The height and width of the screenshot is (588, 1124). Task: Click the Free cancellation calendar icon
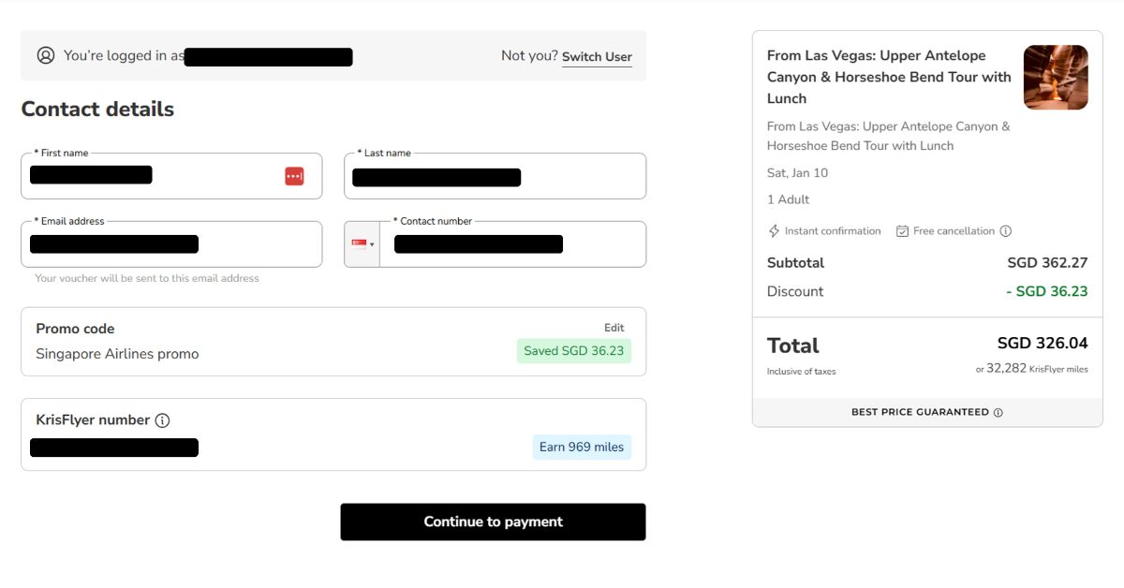(x=902, y=231)
